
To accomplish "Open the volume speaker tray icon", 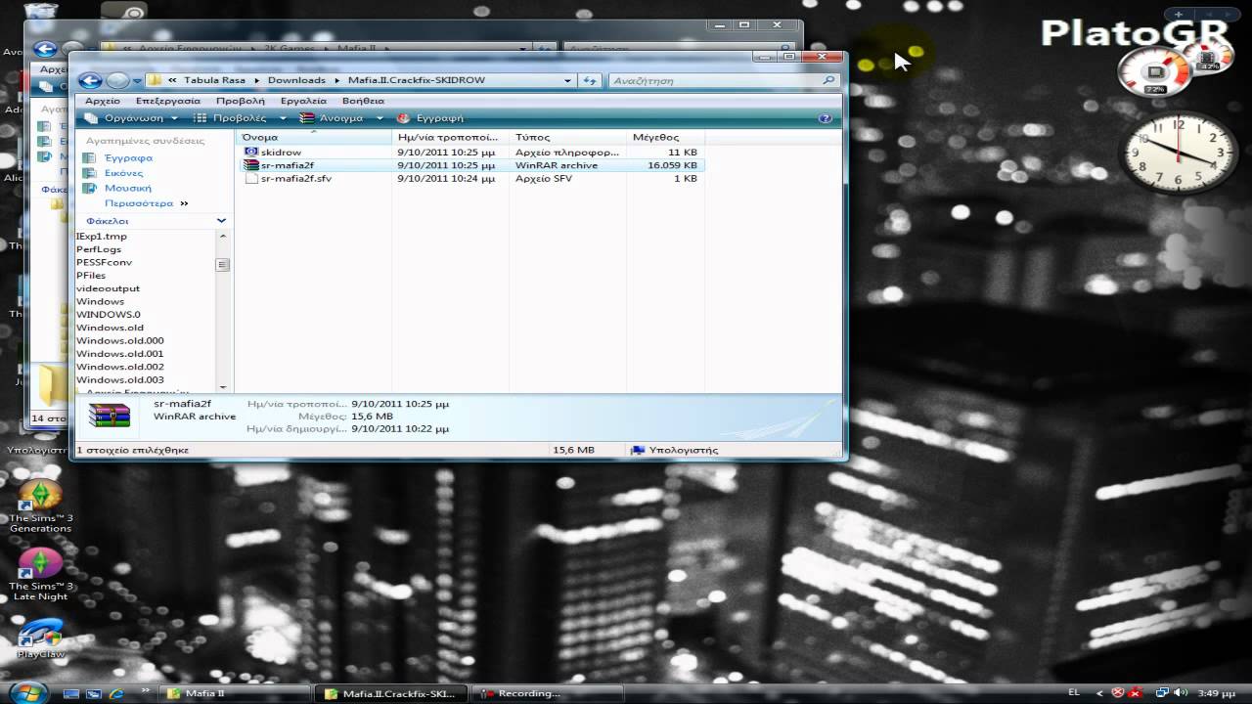I will point(1181,693).
